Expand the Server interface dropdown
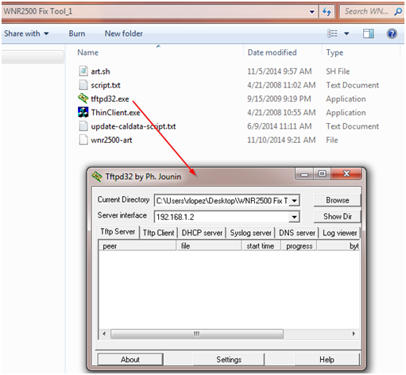Viewport: 406px width, 375px height. pyautogui.click(x=294, y=217)
